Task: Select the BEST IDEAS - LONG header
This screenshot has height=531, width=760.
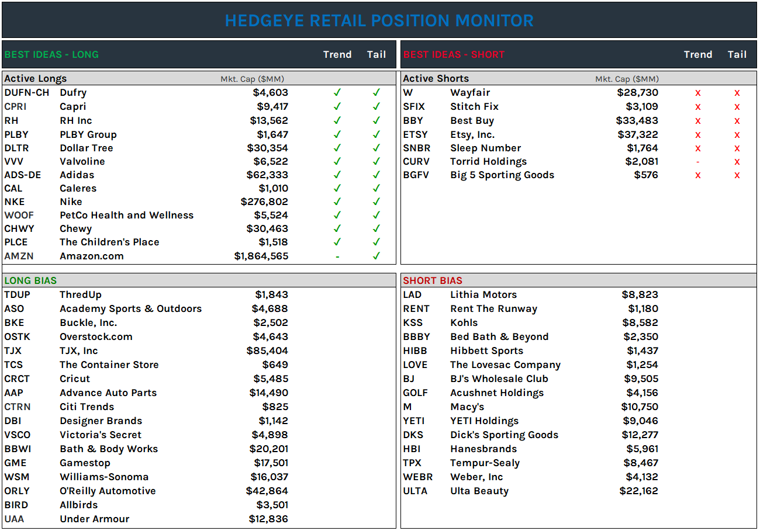Action: pos(51,54)
